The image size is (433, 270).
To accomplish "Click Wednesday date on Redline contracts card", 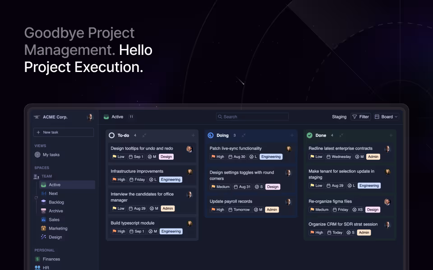I will pyautogui.click(x=338, y=157).
